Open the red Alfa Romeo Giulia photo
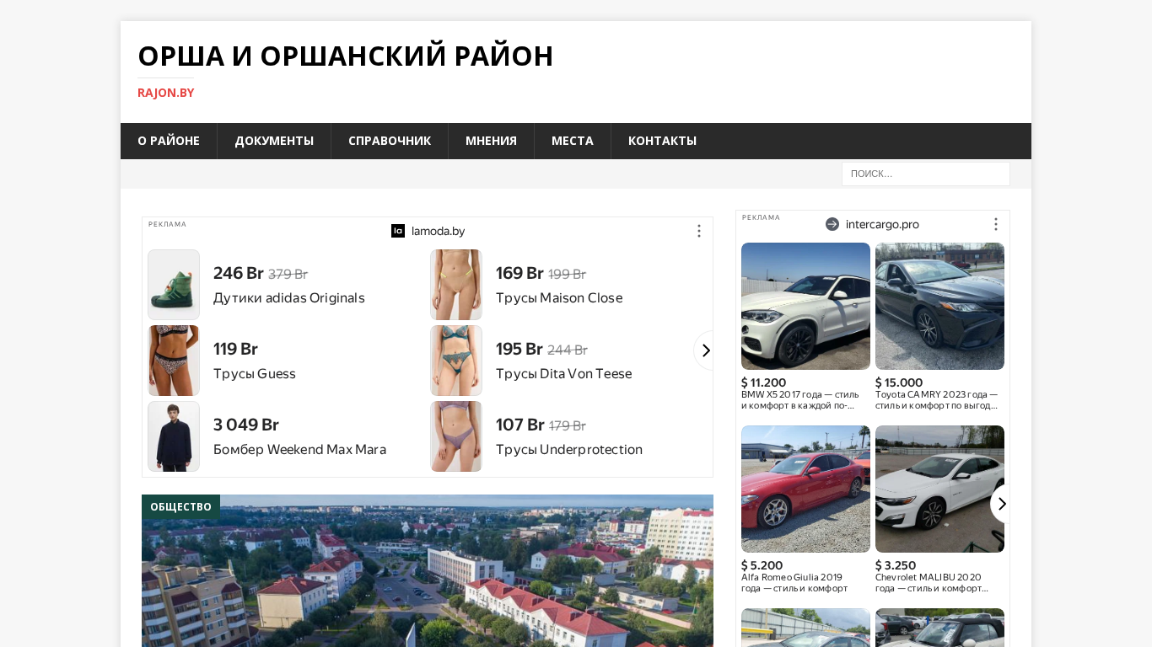The height and width of the screenshot is (647, 1152). [x=805, y=489]
